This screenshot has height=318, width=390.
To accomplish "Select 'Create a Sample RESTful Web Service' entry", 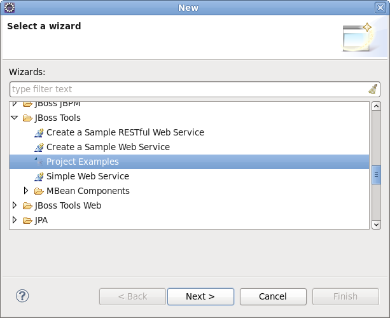I will pyautogui.click(x=125, y=132).
